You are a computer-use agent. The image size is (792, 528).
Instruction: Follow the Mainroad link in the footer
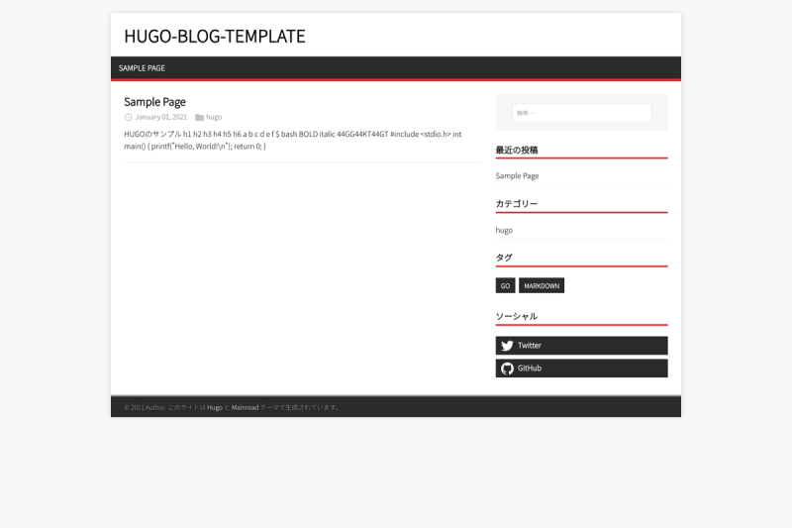245,407
